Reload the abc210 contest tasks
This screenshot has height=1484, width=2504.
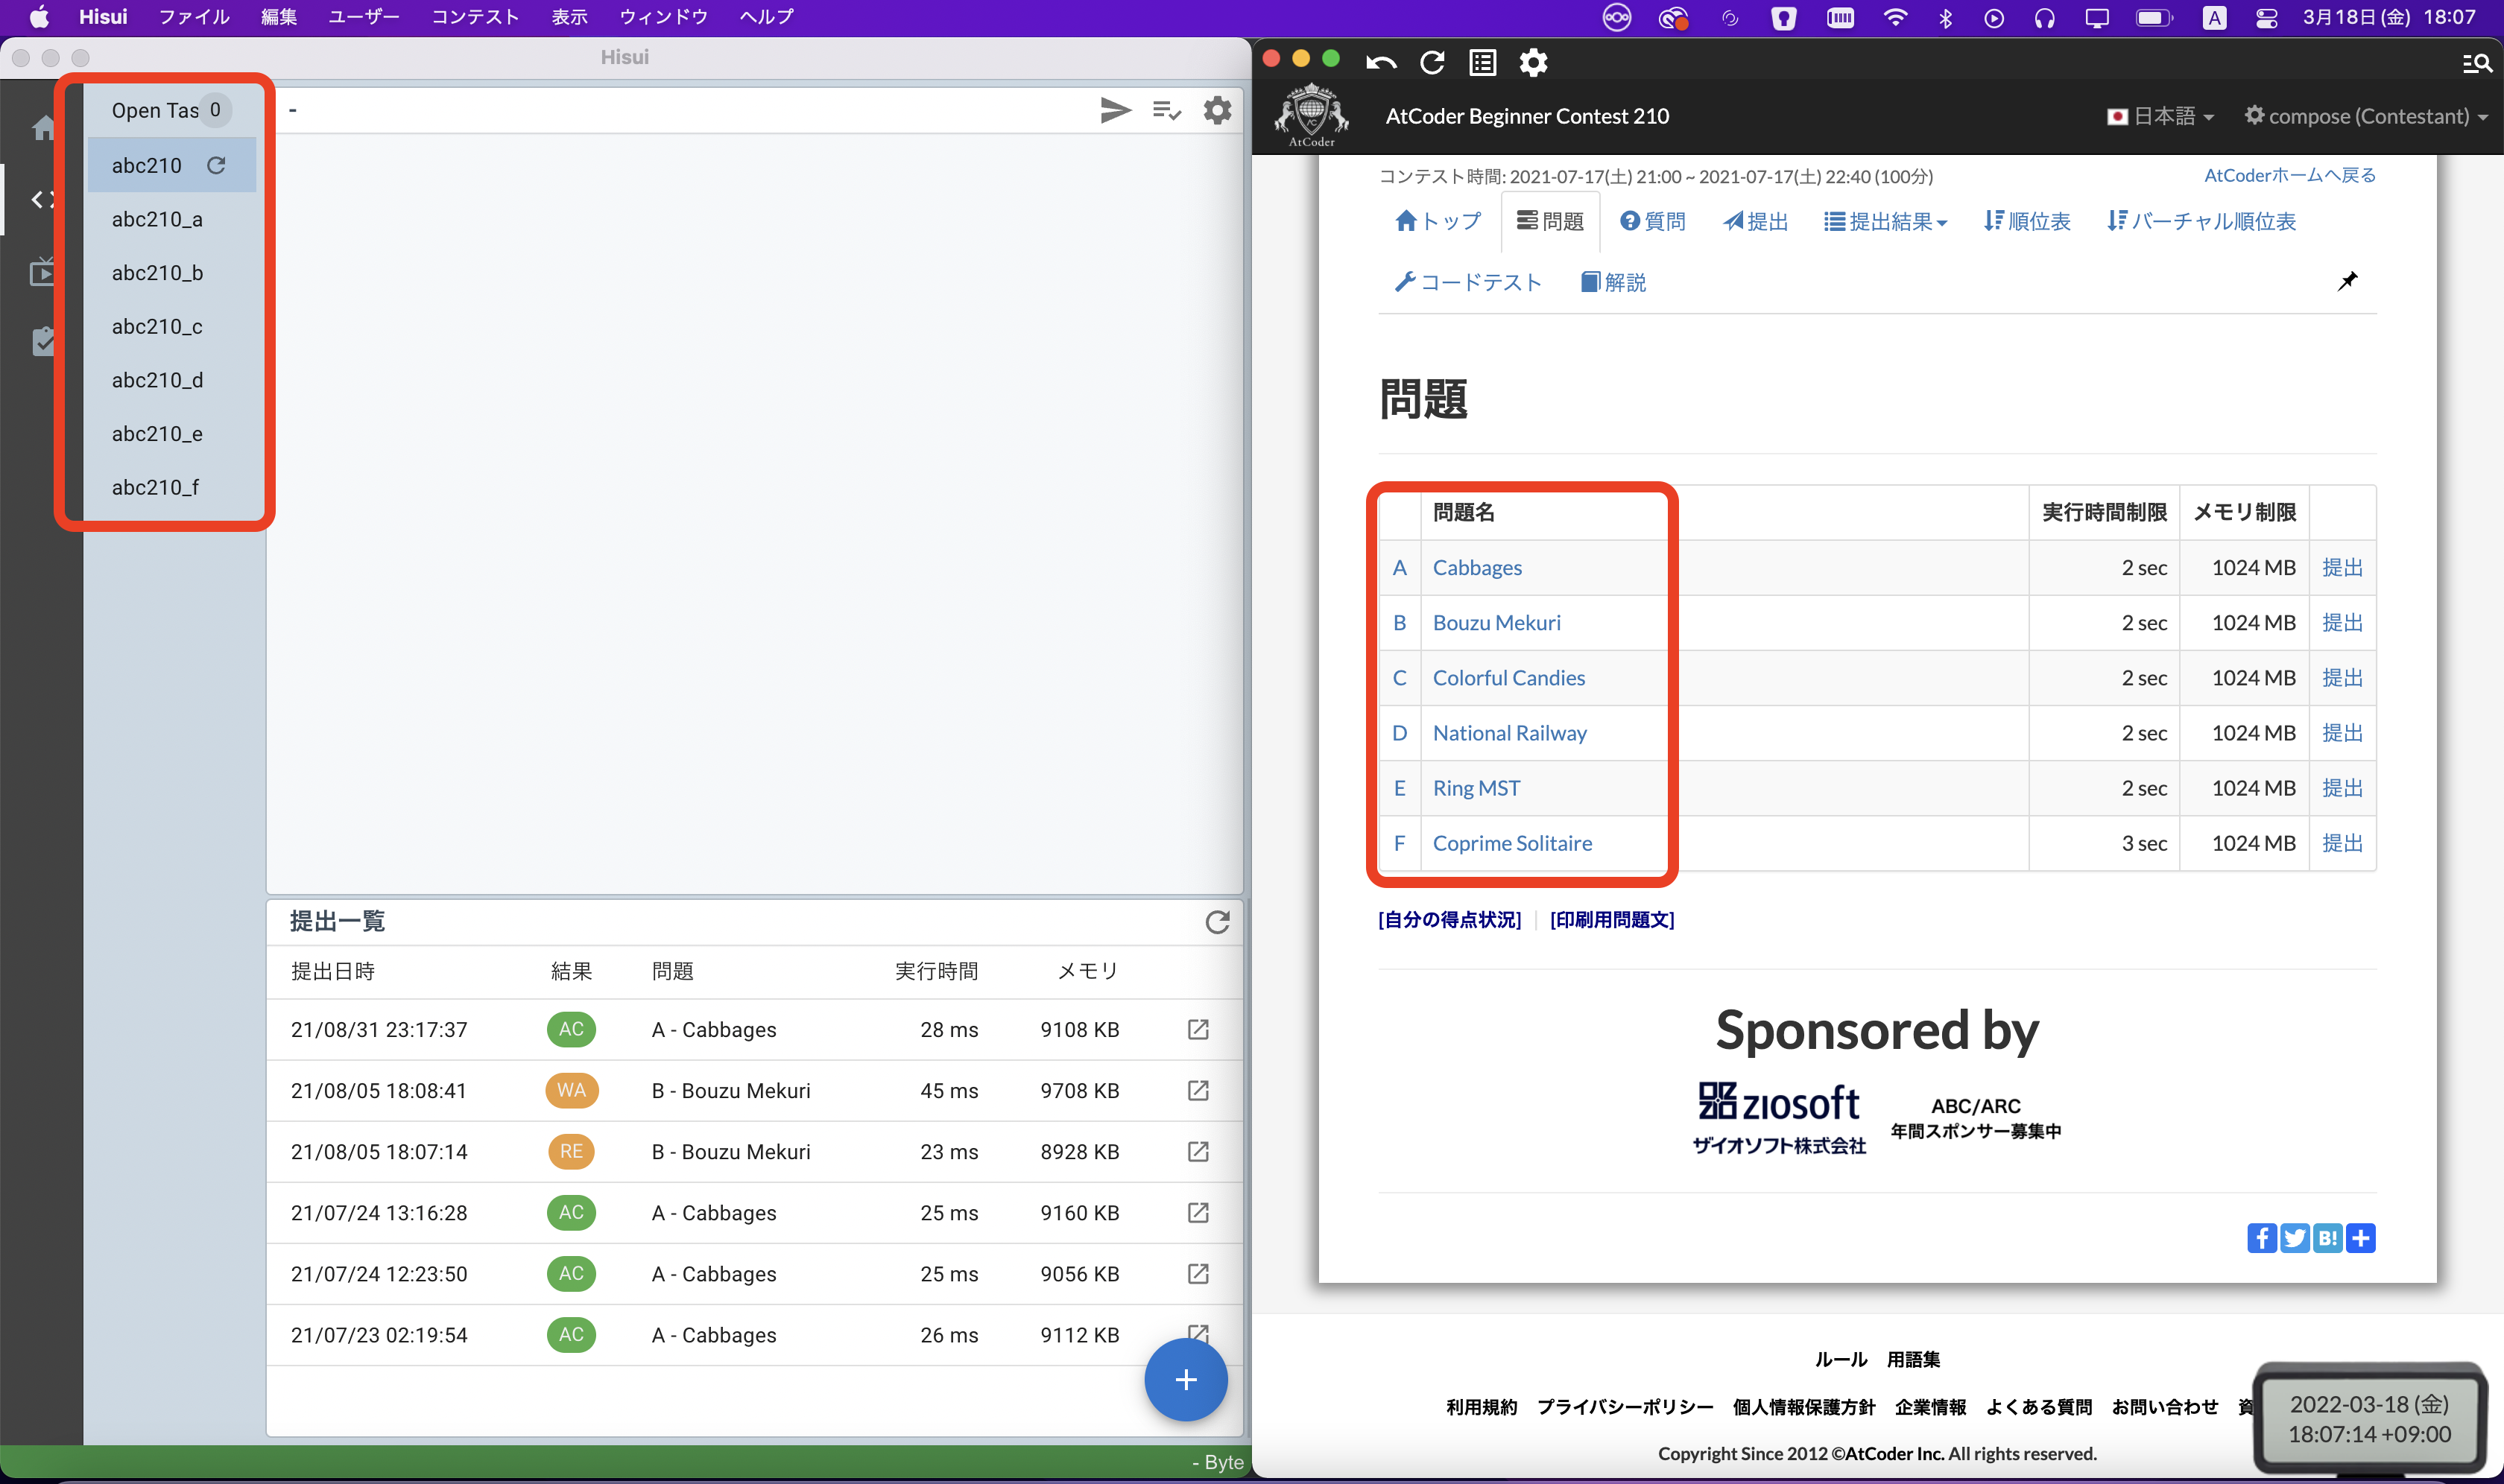[216, 165]
